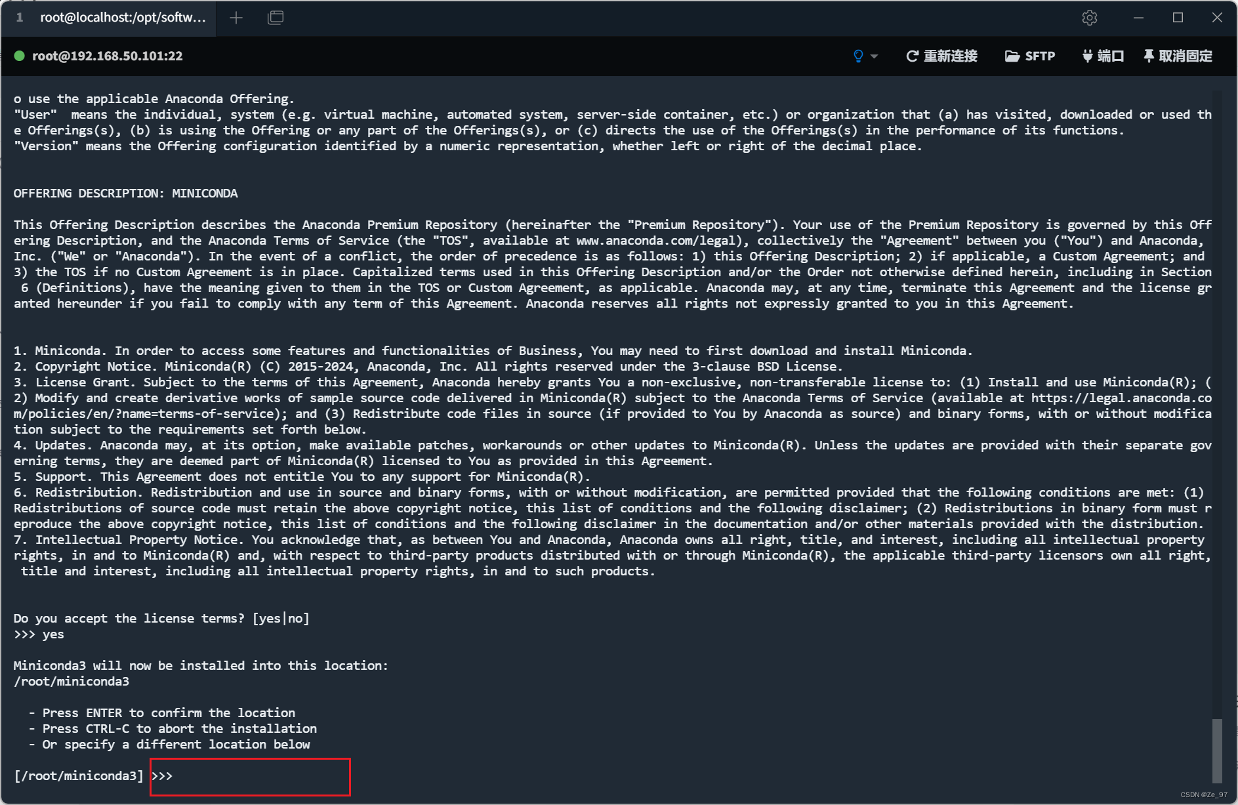Minimize the terminal window
Image resolution: width=1238 pixels, height=805 pixels.
click(x=1138, y=18)
